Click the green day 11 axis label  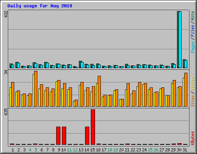(69, 150)
